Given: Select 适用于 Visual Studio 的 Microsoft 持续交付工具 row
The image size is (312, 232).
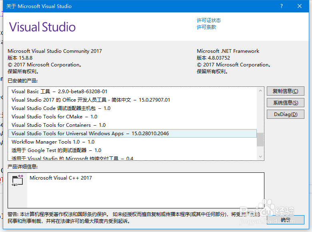Looking at the screenshot, I should (132, 158).
